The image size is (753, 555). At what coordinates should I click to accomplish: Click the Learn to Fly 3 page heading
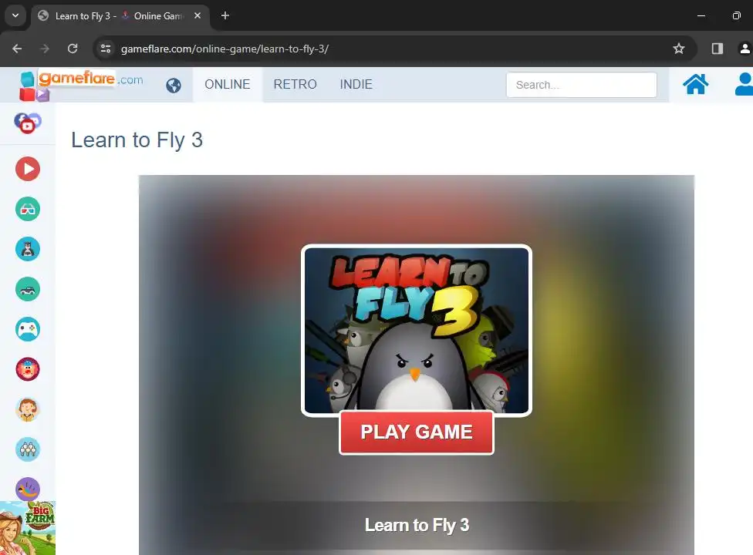pyautogui.click(x=137, y=140)
